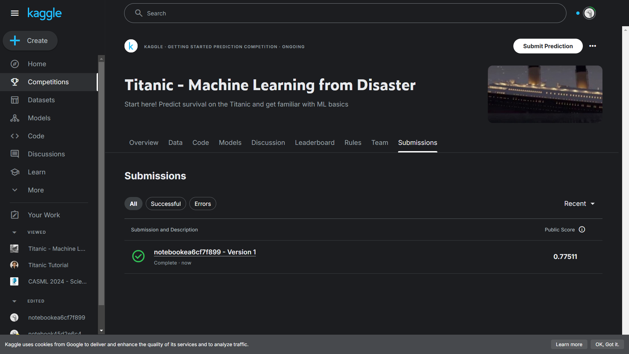Click the Datasets table icon
Image resolution: width=629 pixels, height=354 pixels.
pyautogui.click(x=15, y=100)
